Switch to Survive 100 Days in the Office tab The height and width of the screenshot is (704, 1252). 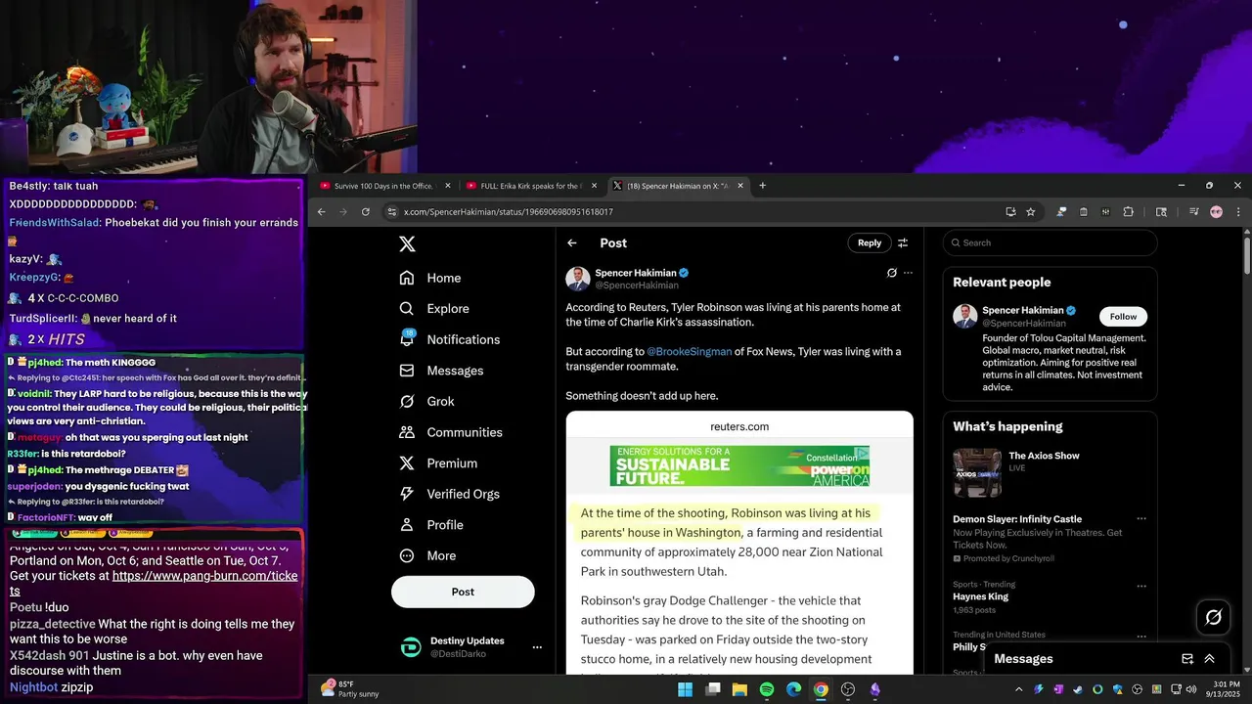pyautogui.click(x=384, y=186)
